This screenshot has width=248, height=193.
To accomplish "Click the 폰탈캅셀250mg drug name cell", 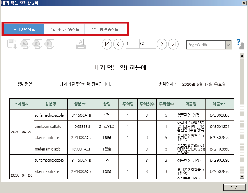I will tap(191, 149).
